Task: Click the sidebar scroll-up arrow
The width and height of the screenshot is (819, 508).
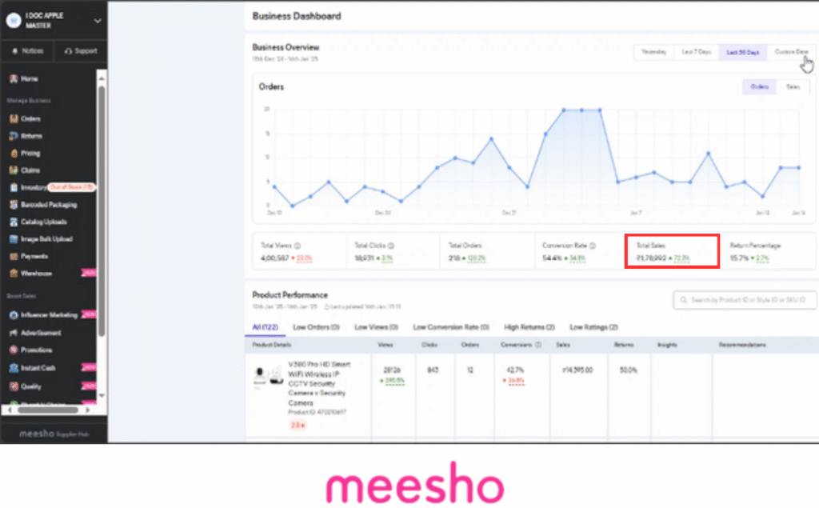Action: pyautogui.click(x=102, y=78)
